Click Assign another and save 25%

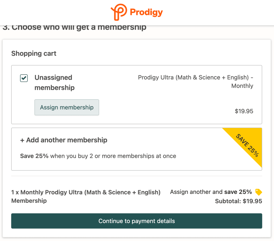pos(211,192)
